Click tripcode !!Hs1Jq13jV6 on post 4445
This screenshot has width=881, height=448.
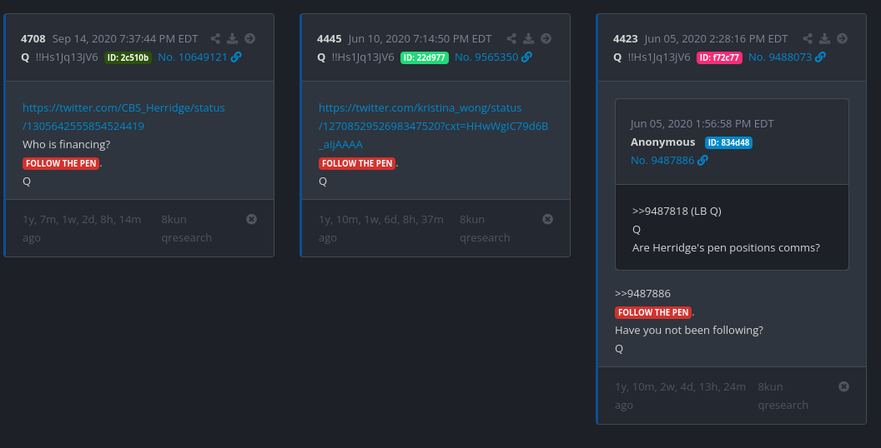pyautogui.click(x=363, y=57)
